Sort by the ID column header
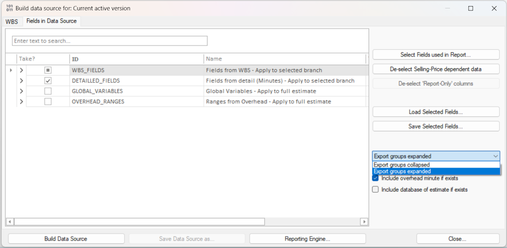Image resolution: width=507 pixels, height=248 pixels. 136,59
